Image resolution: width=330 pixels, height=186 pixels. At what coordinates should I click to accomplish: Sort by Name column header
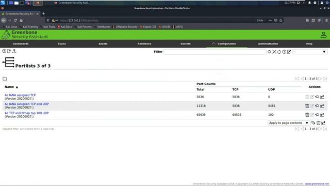click(9, 87)
